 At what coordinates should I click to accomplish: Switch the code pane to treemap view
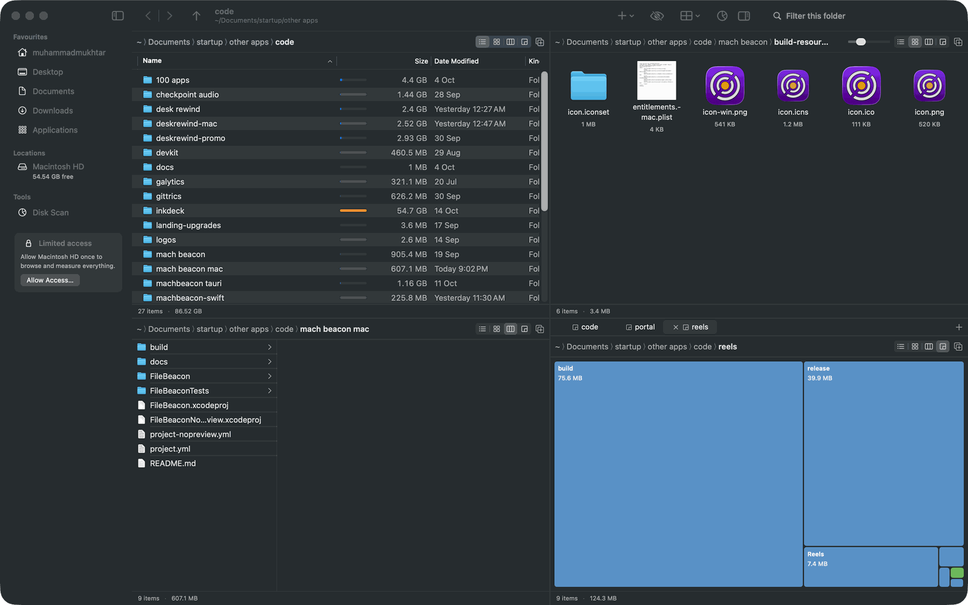coord(525,42)
